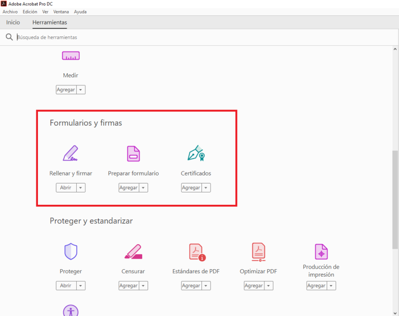Click the Búsqueda de herramientas search field
The height and width of the screenshot is (316, 399).
point(150,37)
